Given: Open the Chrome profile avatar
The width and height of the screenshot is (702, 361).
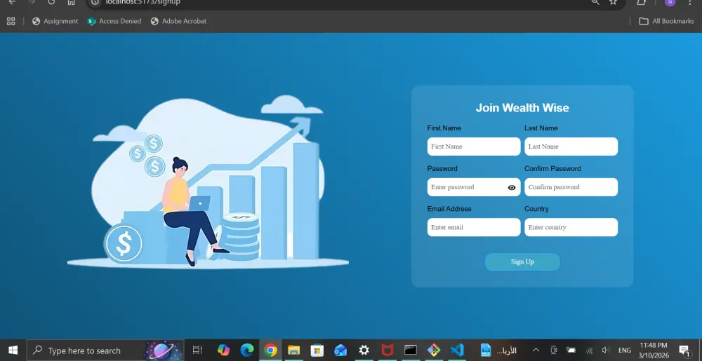Looking at the screenshot, I should pos(670,2).
